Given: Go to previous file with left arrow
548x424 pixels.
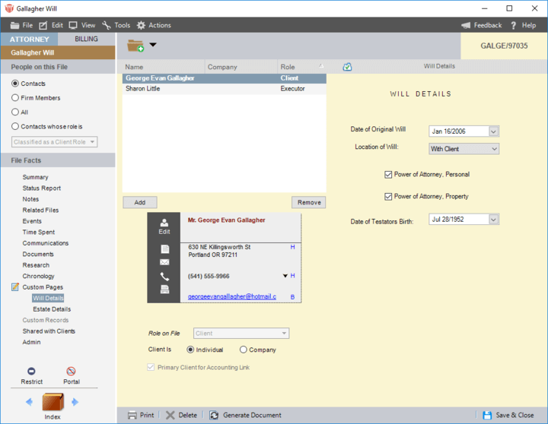Looking at the screenshot, I should coord(29,402).
